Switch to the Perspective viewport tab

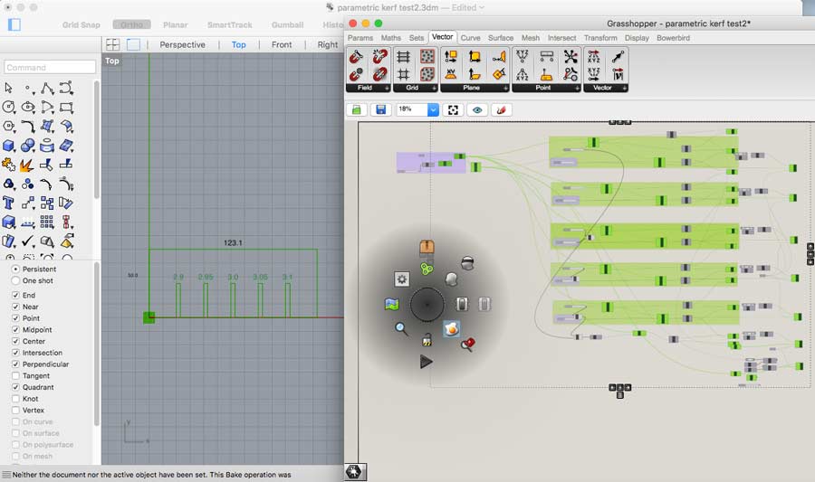182,44
